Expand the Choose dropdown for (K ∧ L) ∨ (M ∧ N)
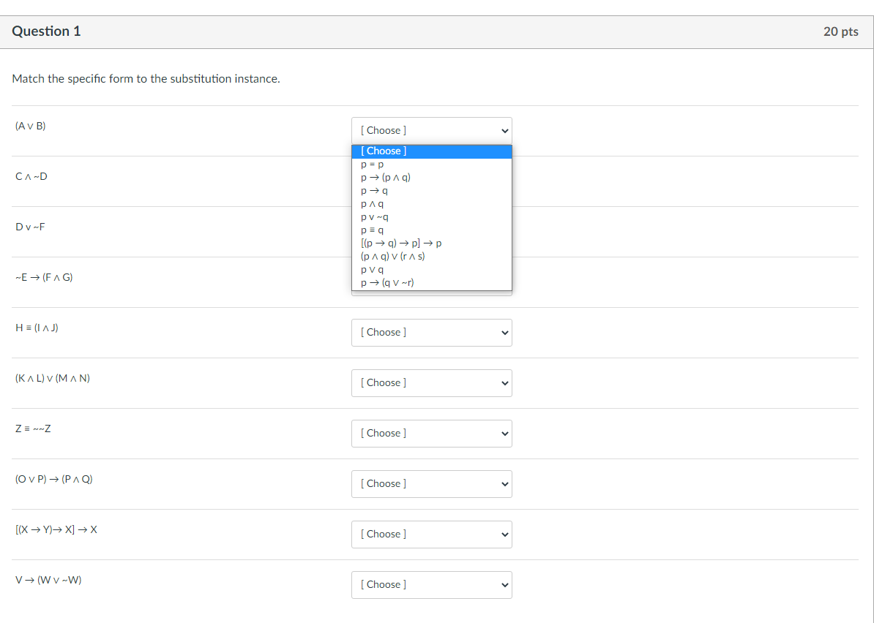This screenshot has width=874, height=623. (x=432, y=382)
